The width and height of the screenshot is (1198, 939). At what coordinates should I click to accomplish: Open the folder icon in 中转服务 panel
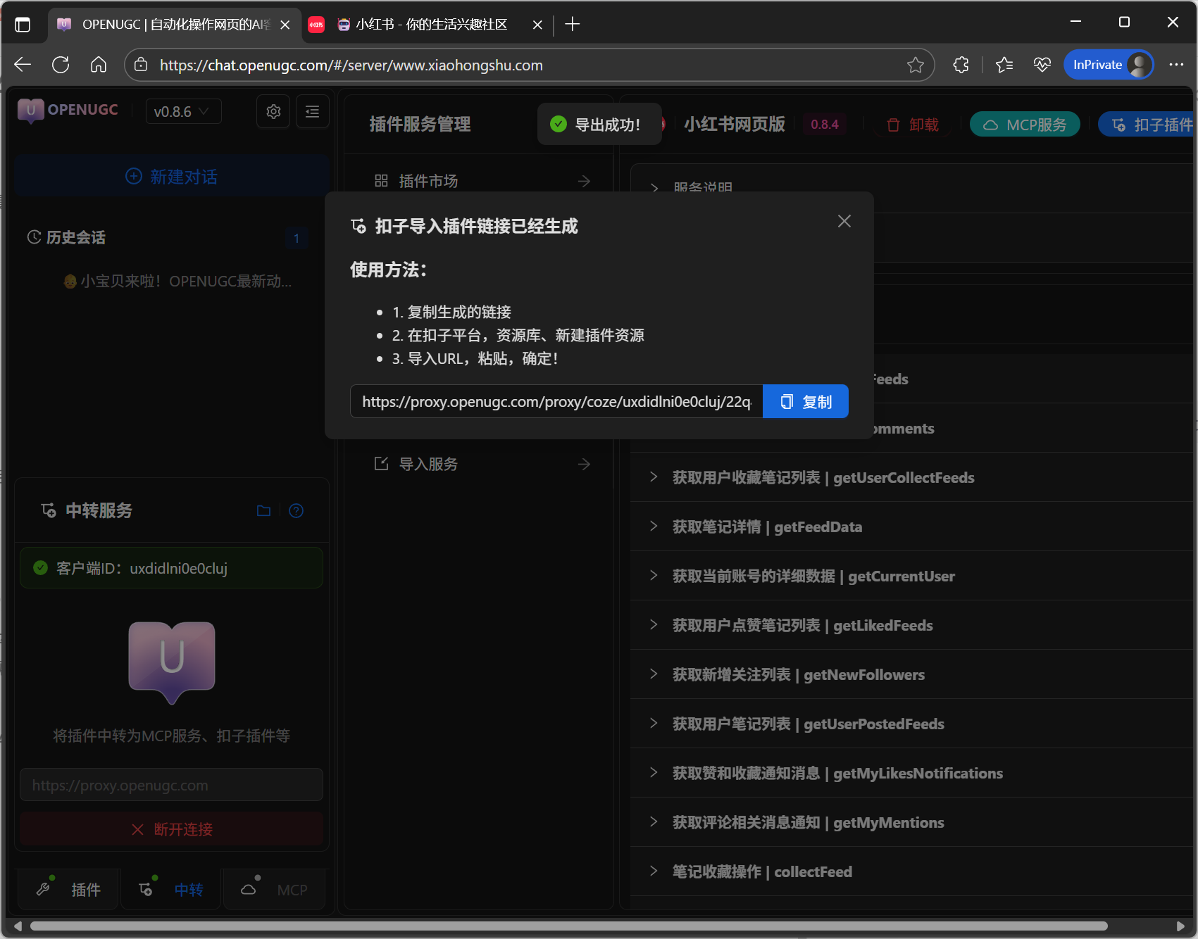[x=263, y=511]
